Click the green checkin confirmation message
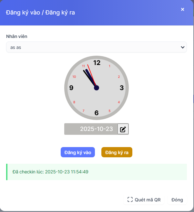194x212 pixels. click(97, 172)
